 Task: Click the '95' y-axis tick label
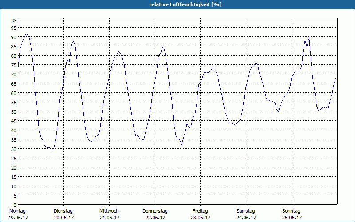tap(14, 28)
